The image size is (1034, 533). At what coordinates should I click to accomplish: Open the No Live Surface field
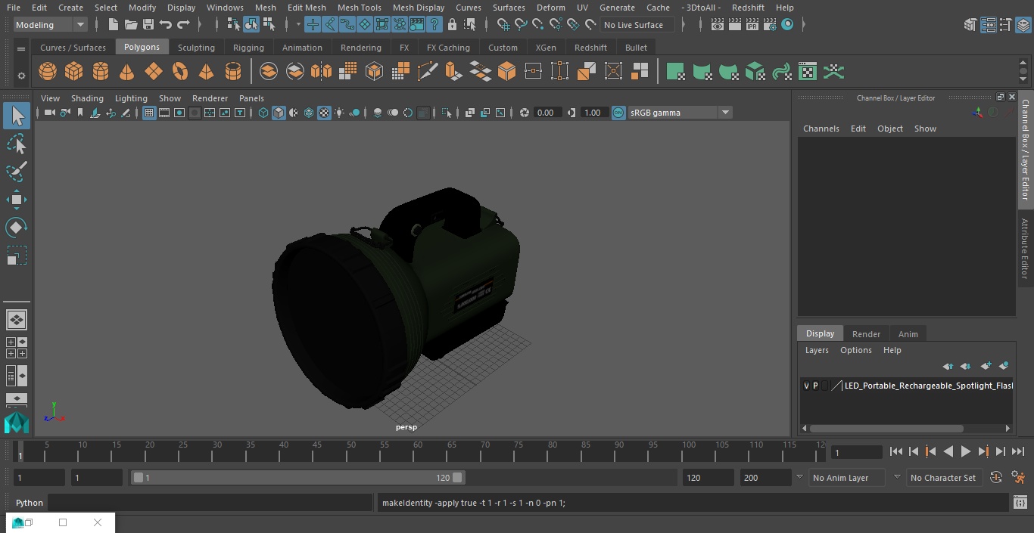tap(637, 25)
